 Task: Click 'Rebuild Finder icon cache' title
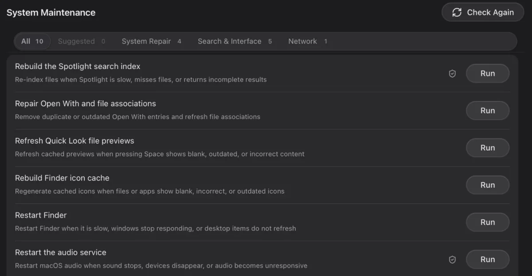click(x=62, y=178)
